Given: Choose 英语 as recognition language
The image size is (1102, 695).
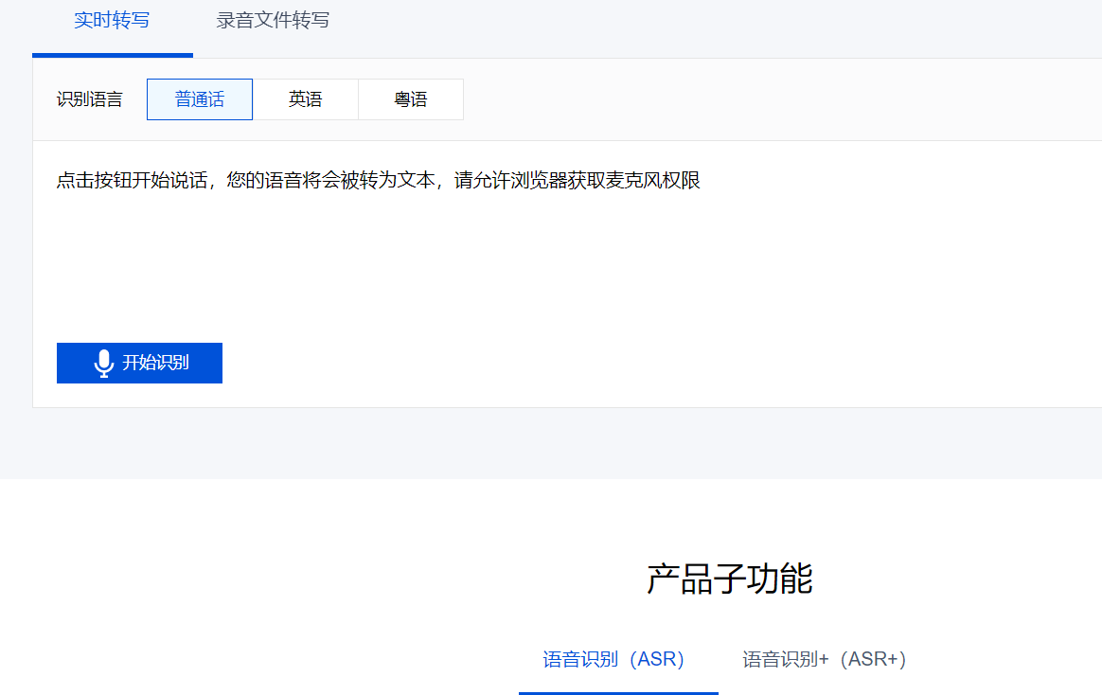Looking at the screenshot, I should 305,99.
